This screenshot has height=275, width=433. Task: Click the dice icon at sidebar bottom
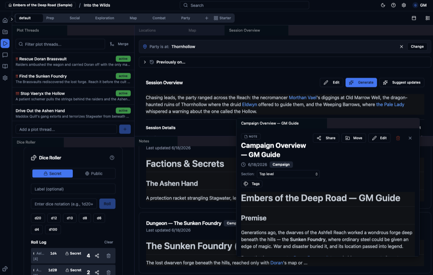coord(5,269)
